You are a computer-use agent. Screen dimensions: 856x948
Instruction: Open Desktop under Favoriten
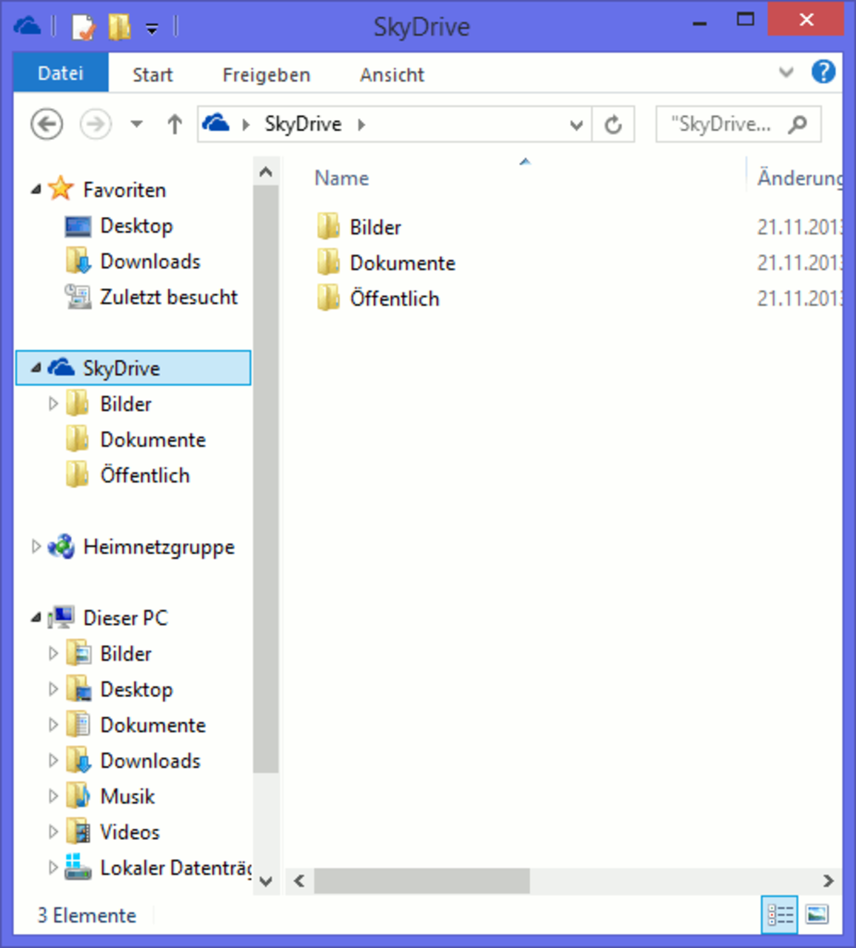pyautogui.click(x=136, y=226)
